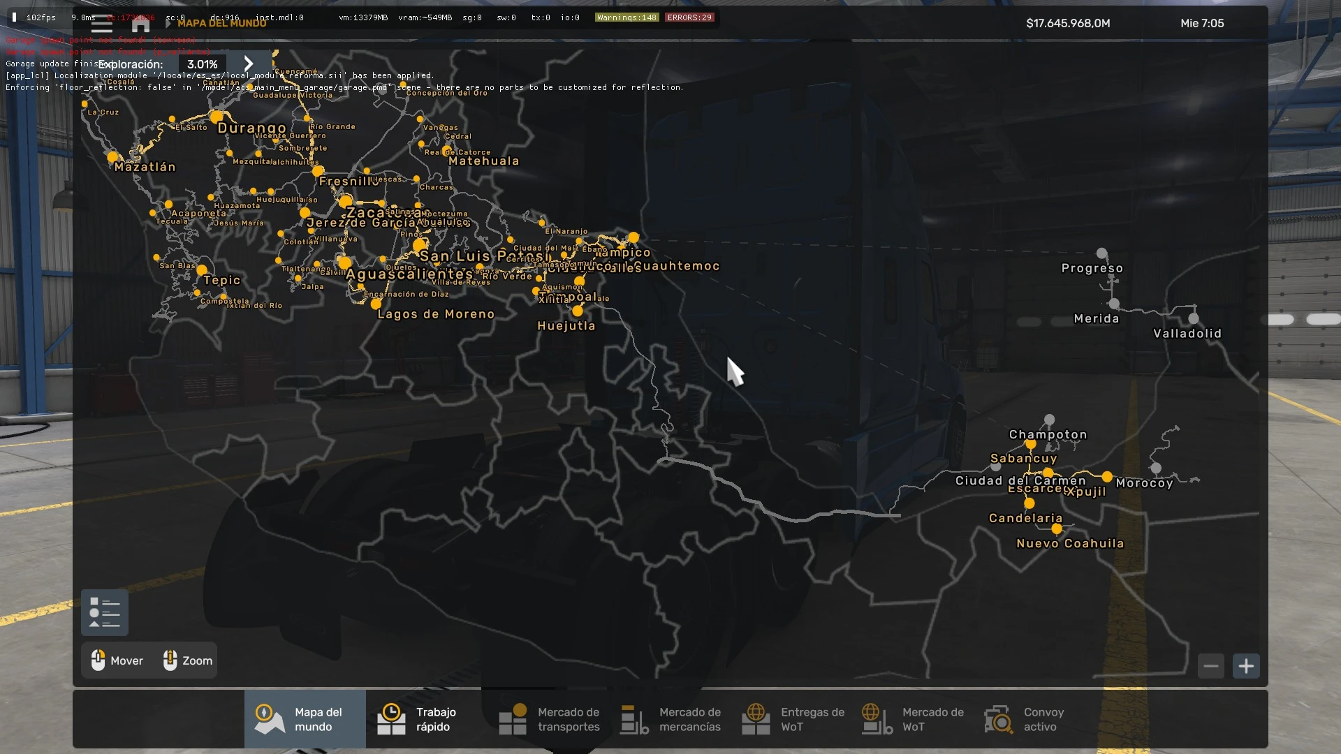Switch to the Mapa del mundo tab
This screenshot has height=754, width=1341.
(305, 718)
